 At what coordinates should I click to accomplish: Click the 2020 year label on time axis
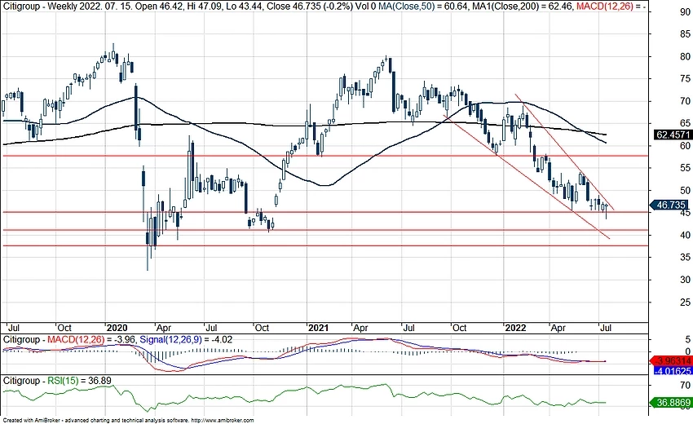[117, 328]
